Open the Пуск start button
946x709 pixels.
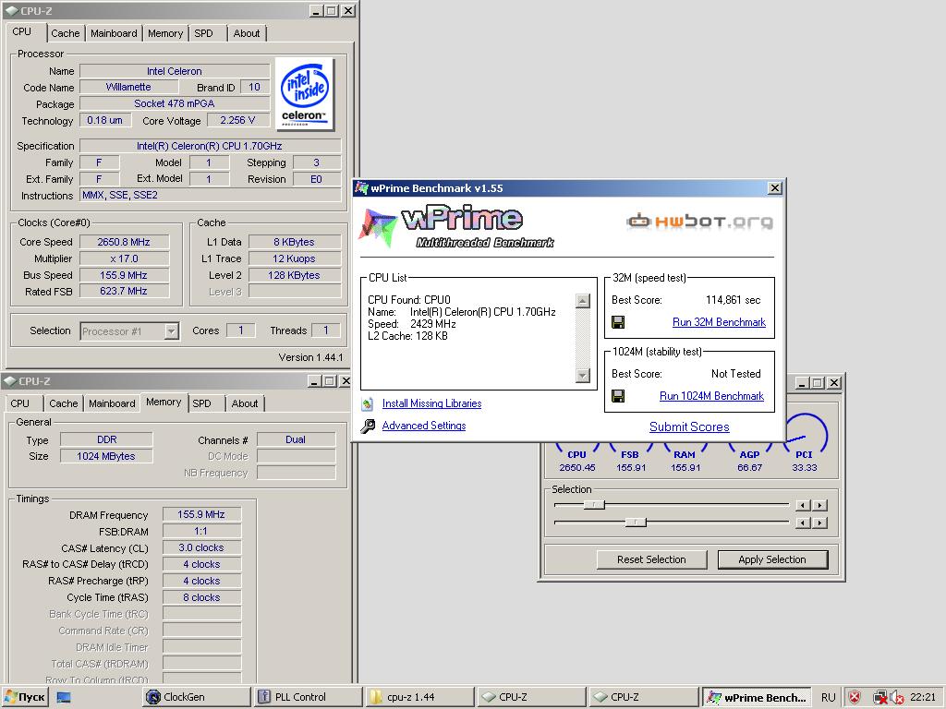tap(25, 697)
